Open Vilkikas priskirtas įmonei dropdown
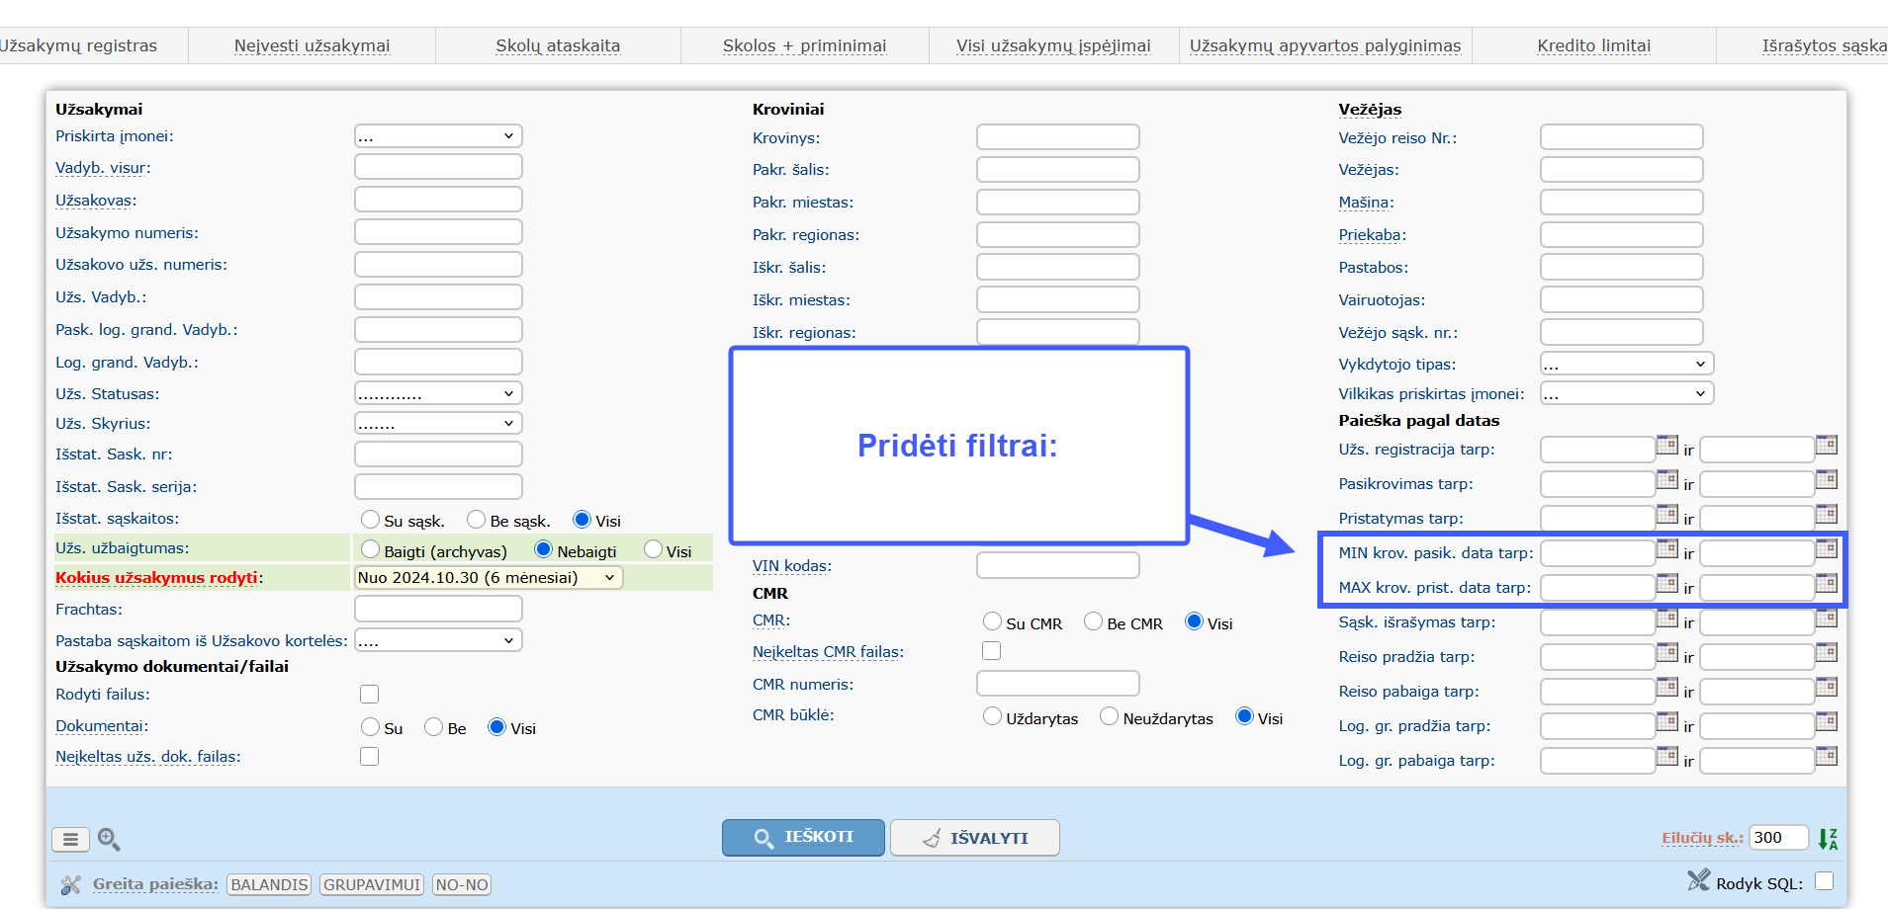Viewport: 1888px width, 909px height. pos(1627,393)
